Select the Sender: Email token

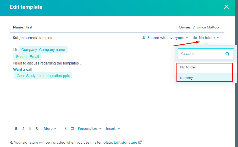27,57
